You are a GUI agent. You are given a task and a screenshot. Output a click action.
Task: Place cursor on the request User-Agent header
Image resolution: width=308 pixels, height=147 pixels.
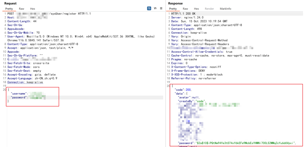(x=17, y=36)
